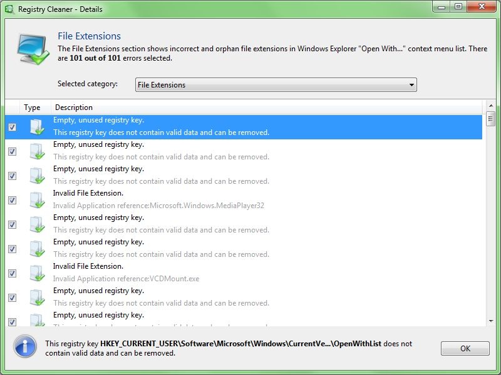Select the Empty registry key row above the VCDMount.exe row
The image size is (501, 375).
[x=244, y=249]
